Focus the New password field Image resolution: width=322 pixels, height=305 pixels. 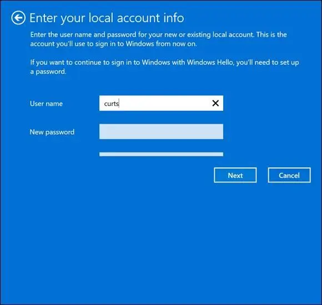click(x=161, y=131)
